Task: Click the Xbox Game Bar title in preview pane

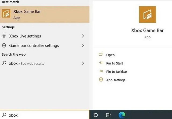Action: coord(147,30)
